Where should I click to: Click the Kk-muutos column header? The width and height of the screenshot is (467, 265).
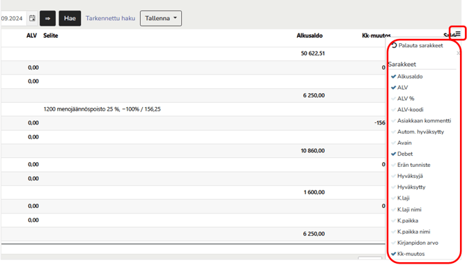pyautogui.click(x=376, y=35)
